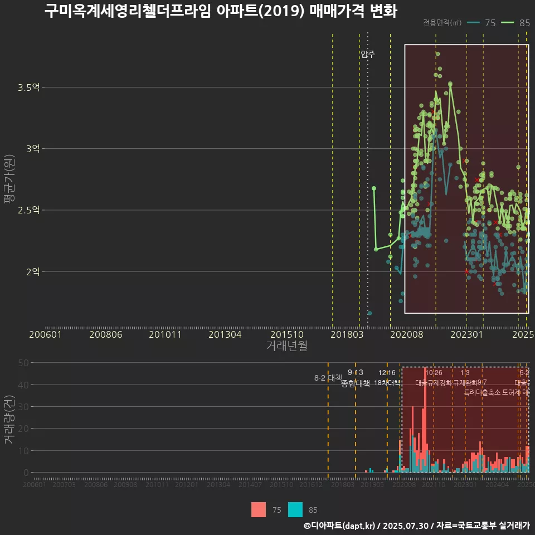Click the 201304 price chart x-axis label
The height and width of the screenshot is (535, 535).
point(225,334)
